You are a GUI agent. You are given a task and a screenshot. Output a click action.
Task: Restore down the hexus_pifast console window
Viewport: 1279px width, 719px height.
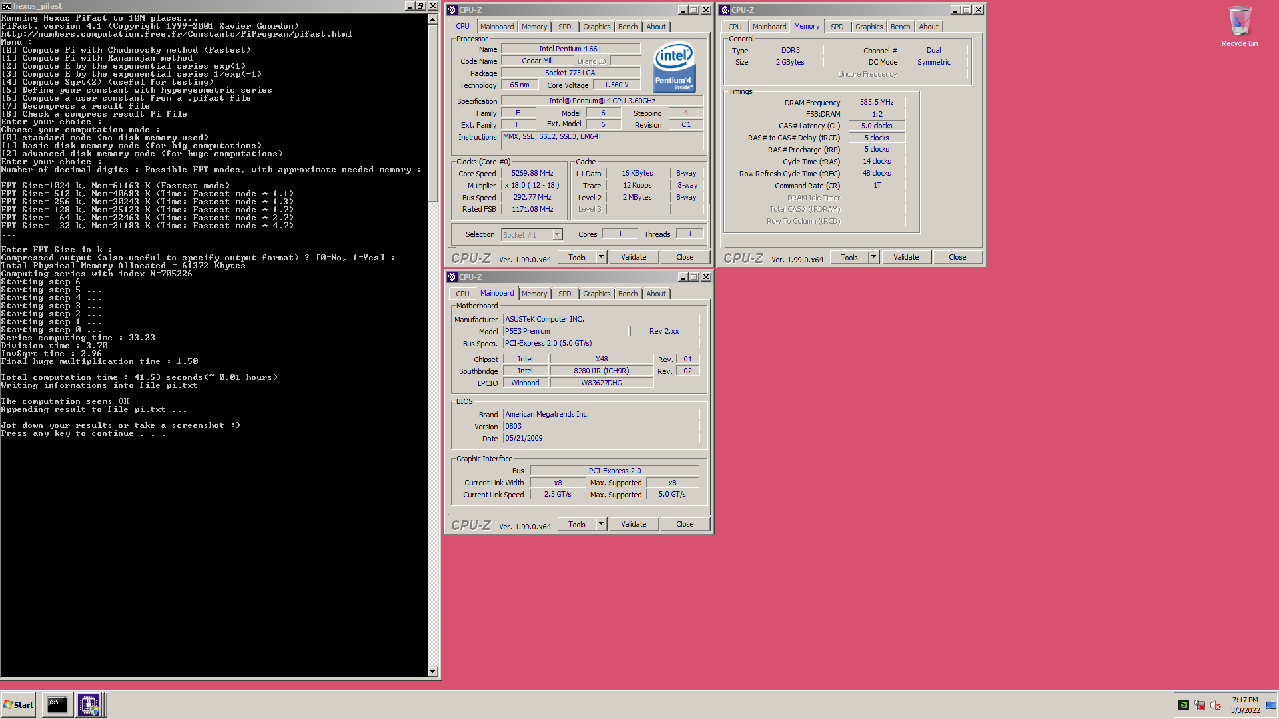point(420,6)
